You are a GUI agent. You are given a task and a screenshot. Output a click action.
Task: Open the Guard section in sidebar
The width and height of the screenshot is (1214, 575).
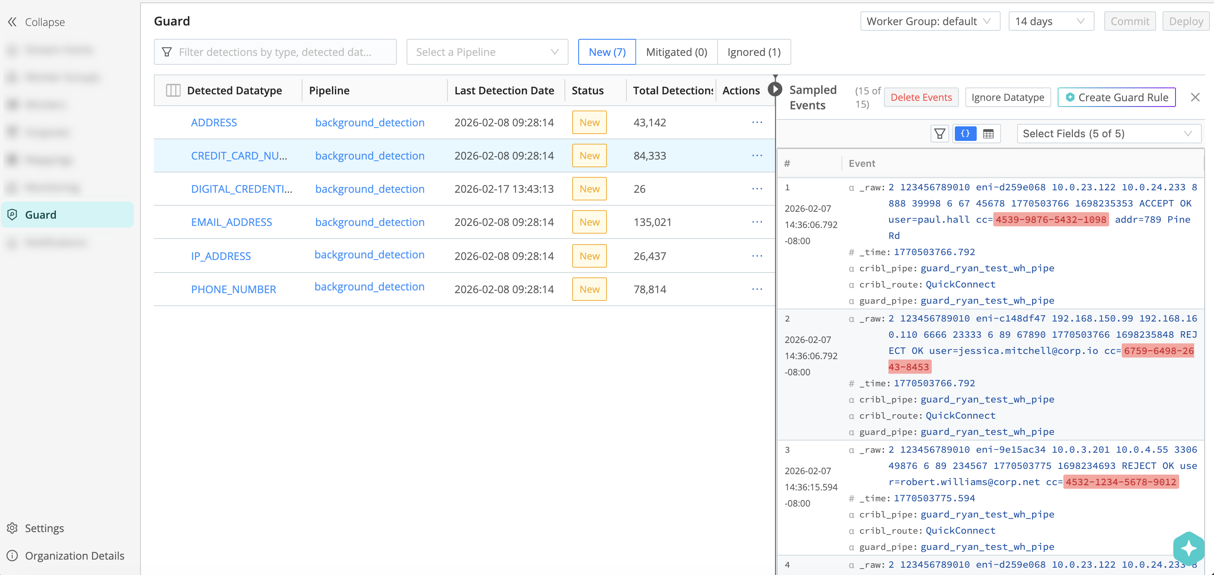40,215
